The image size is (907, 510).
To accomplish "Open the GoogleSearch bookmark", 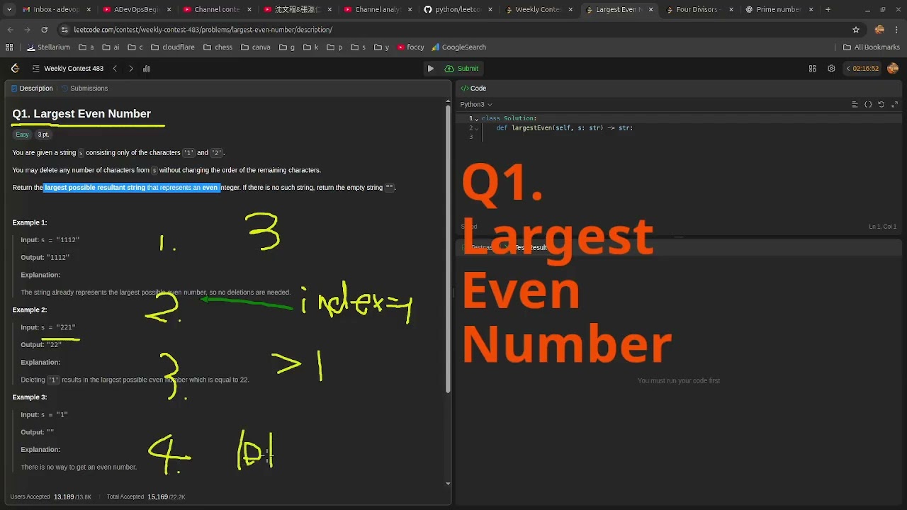I will 458,47.
